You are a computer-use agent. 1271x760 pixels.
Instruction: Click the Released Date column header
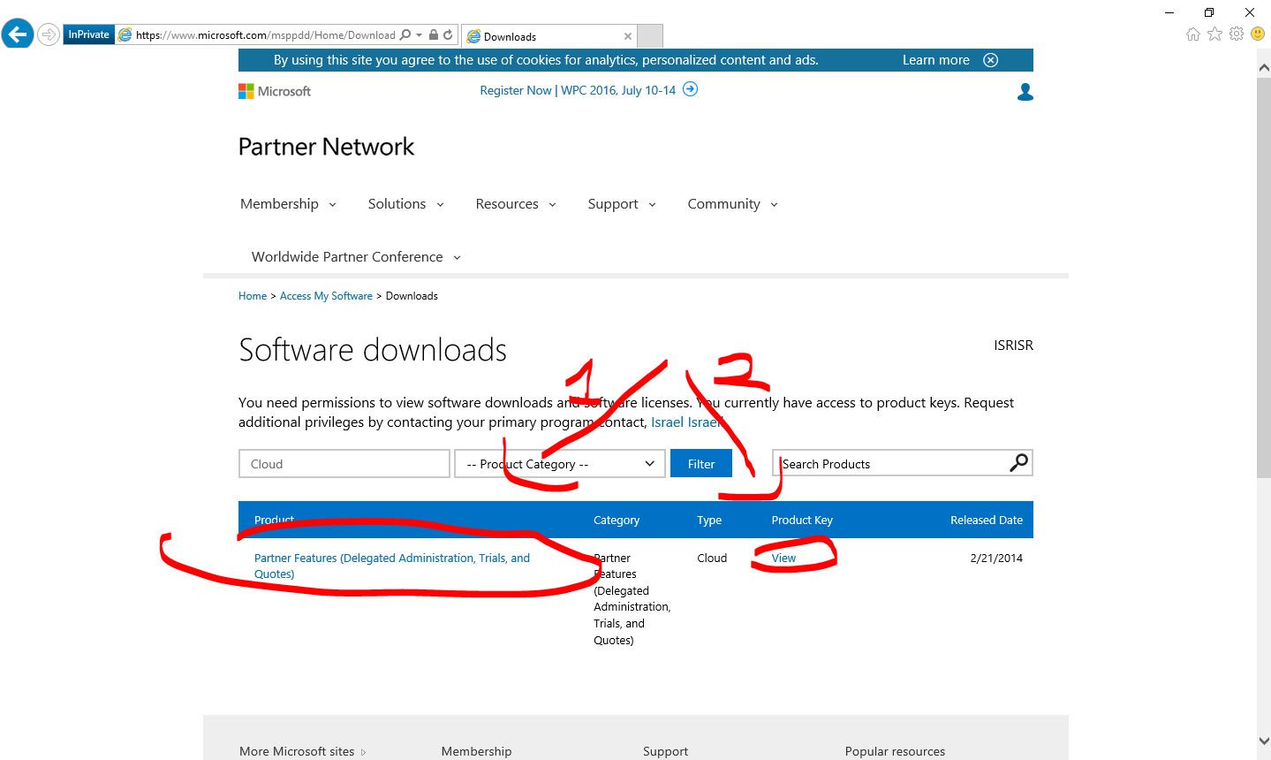[x=987, y=521]
